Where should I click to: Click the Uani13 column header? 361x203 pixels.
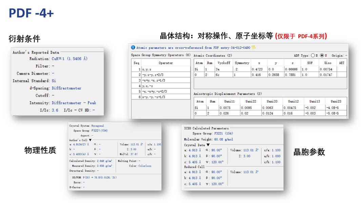315,101
